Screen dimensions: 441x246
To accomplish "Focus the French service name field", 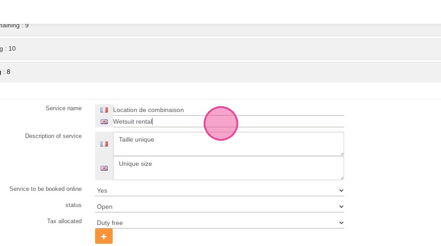I will [x=228, y=110].
